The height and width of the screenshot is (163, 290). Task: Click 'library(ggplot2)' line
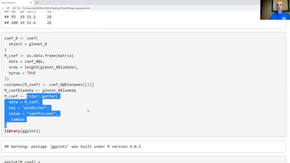(x=22, y=131)
